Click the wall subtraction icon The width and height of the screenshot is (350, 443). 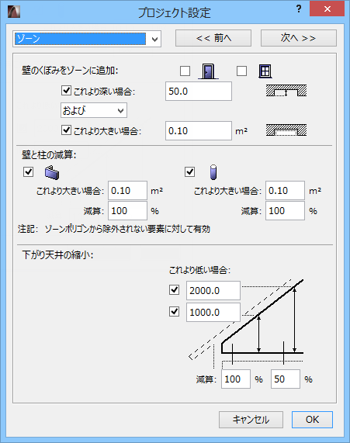pyautogui.click(x=52, y=173)
